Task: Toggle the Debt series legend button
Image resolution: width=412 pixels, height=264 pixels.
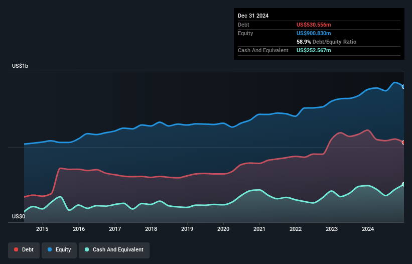Action: 24,250
